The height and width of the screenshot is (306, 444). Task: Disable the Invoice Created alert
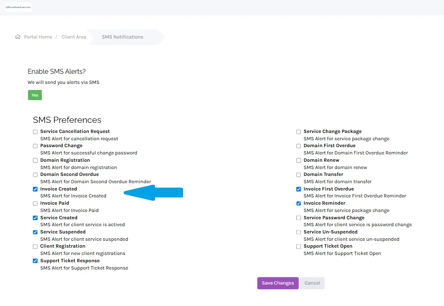click(35, 189)
